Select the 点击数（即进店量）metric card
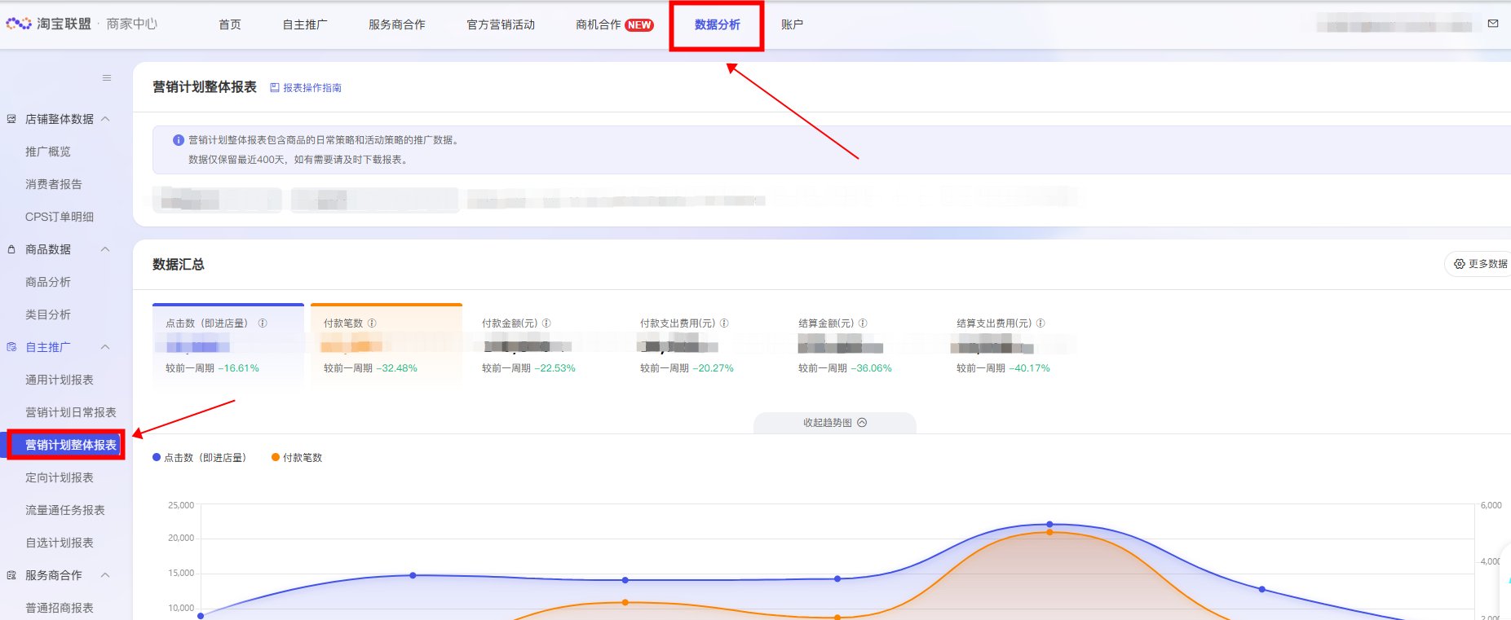 click(228, 344)
